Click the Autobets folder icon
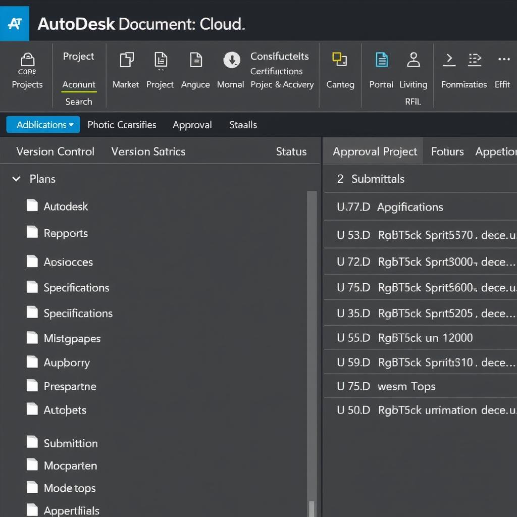Viewport: 517px width, 517px height. pos(32,409)
